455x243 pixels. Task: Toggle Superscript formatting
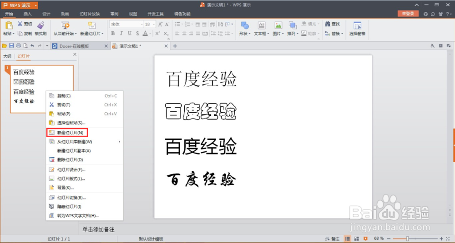(157, 34)
